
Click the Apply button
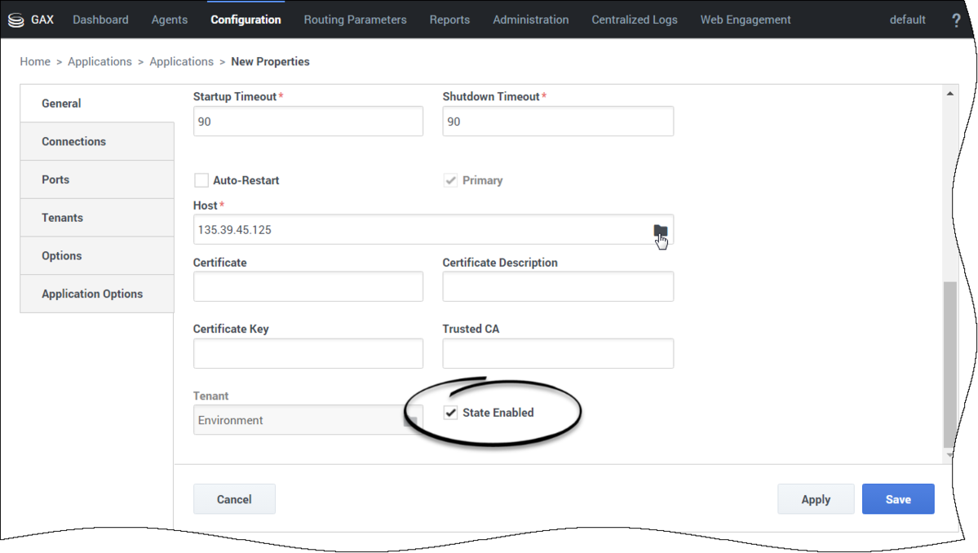[x=816, y=499]
